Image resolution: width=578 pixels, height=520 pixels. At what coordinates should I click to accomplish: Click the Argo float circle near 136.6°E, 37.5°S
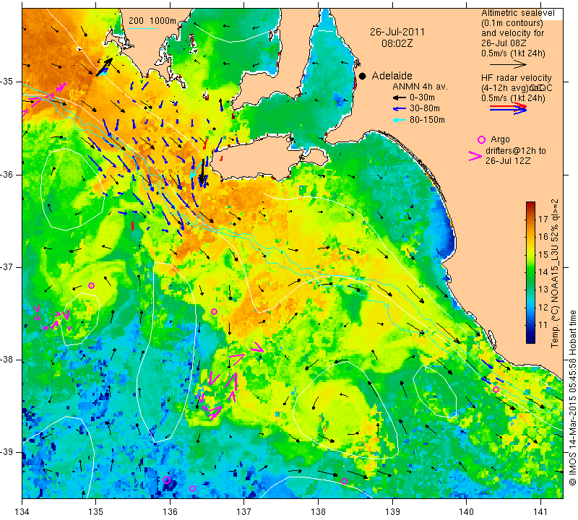pos(214,312)
